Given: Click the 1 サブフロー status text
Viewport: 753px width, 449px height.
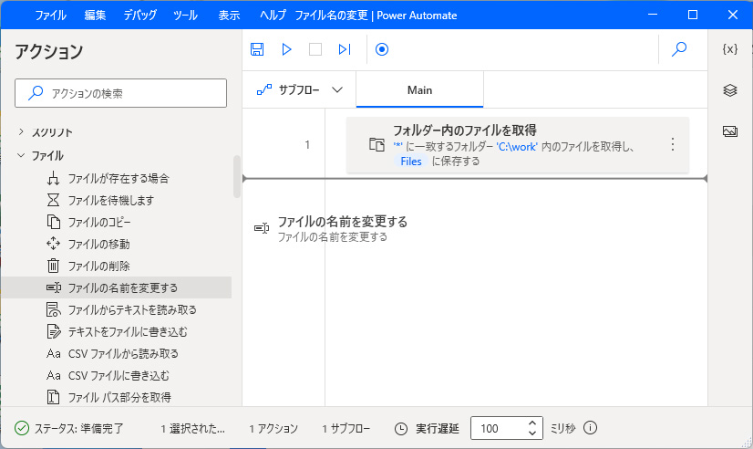Looking at the screenshot, I should coord(346,428).
